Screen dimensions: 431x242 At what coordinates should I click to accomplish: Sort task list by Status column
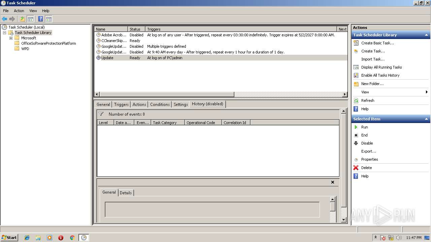tap(136, 29)
